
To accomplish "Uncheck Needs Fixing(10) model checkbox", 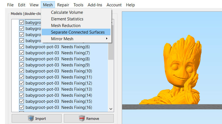I will 22,71.
